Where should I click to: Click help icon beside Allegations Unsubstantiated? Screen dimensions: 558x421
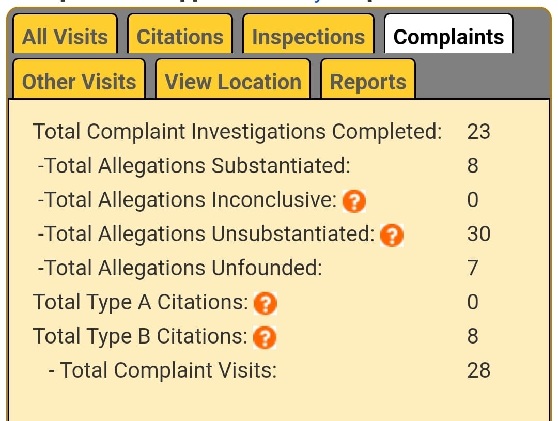(392, 235)
